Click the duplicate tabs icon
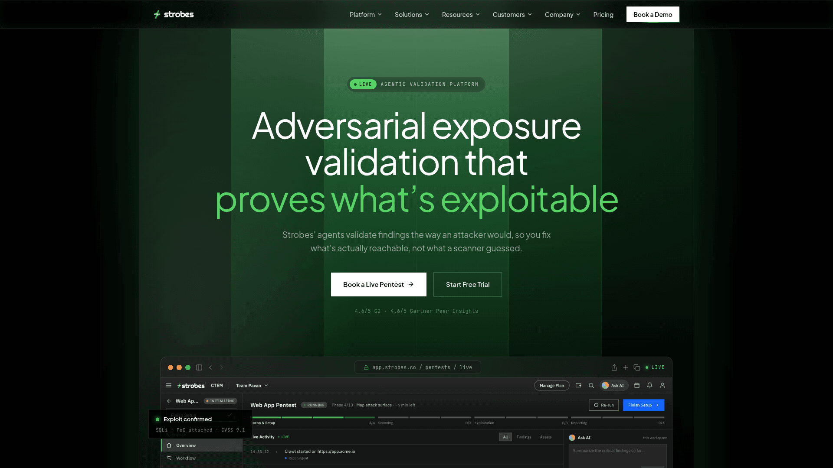The width and height of the screenshot is (833, 468). (637, 367)
